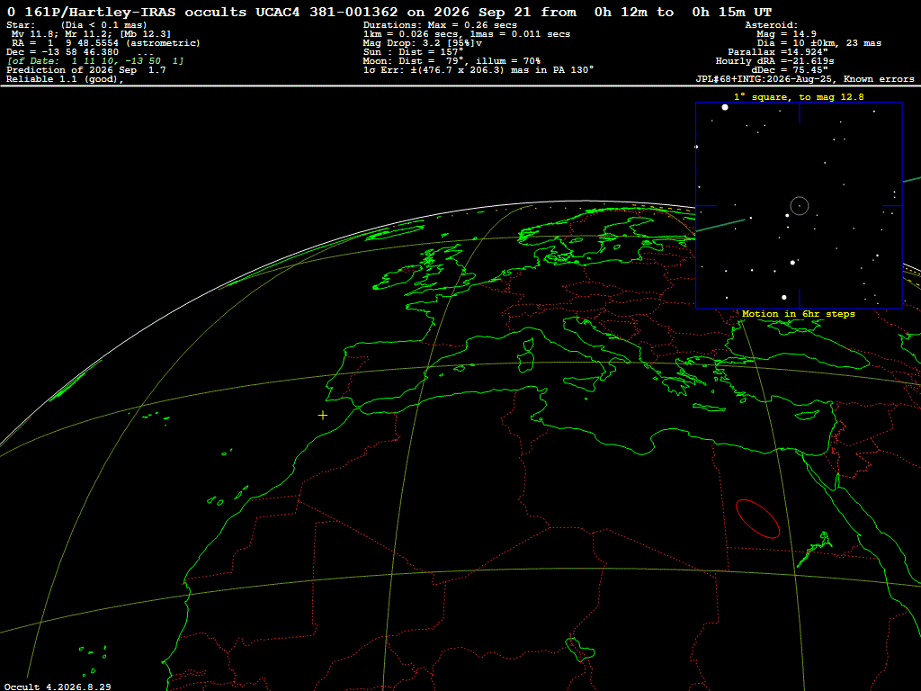Click the '1° square, to mag 12.8' label
Viewport: 921px width, 691px height.
click(799, 97)
